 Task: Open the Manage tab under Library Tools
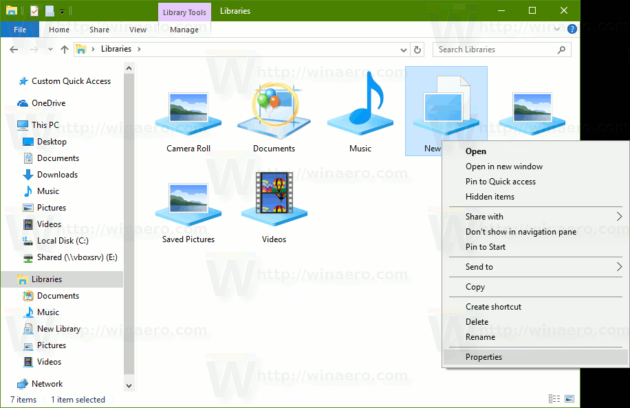[184, 29]
